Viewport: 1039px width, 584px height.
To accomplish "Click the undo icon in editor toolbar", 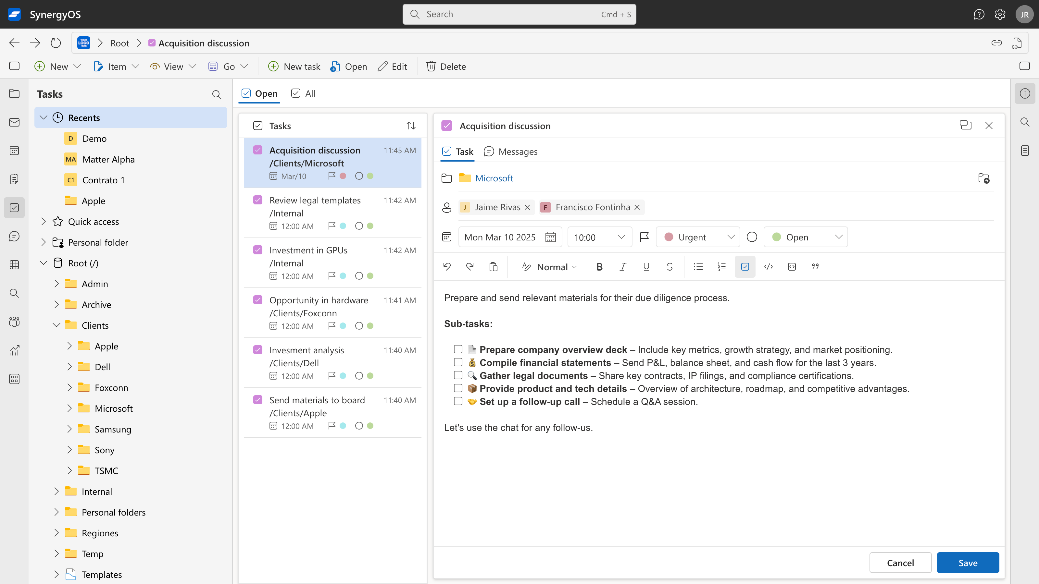I will 447,267.
